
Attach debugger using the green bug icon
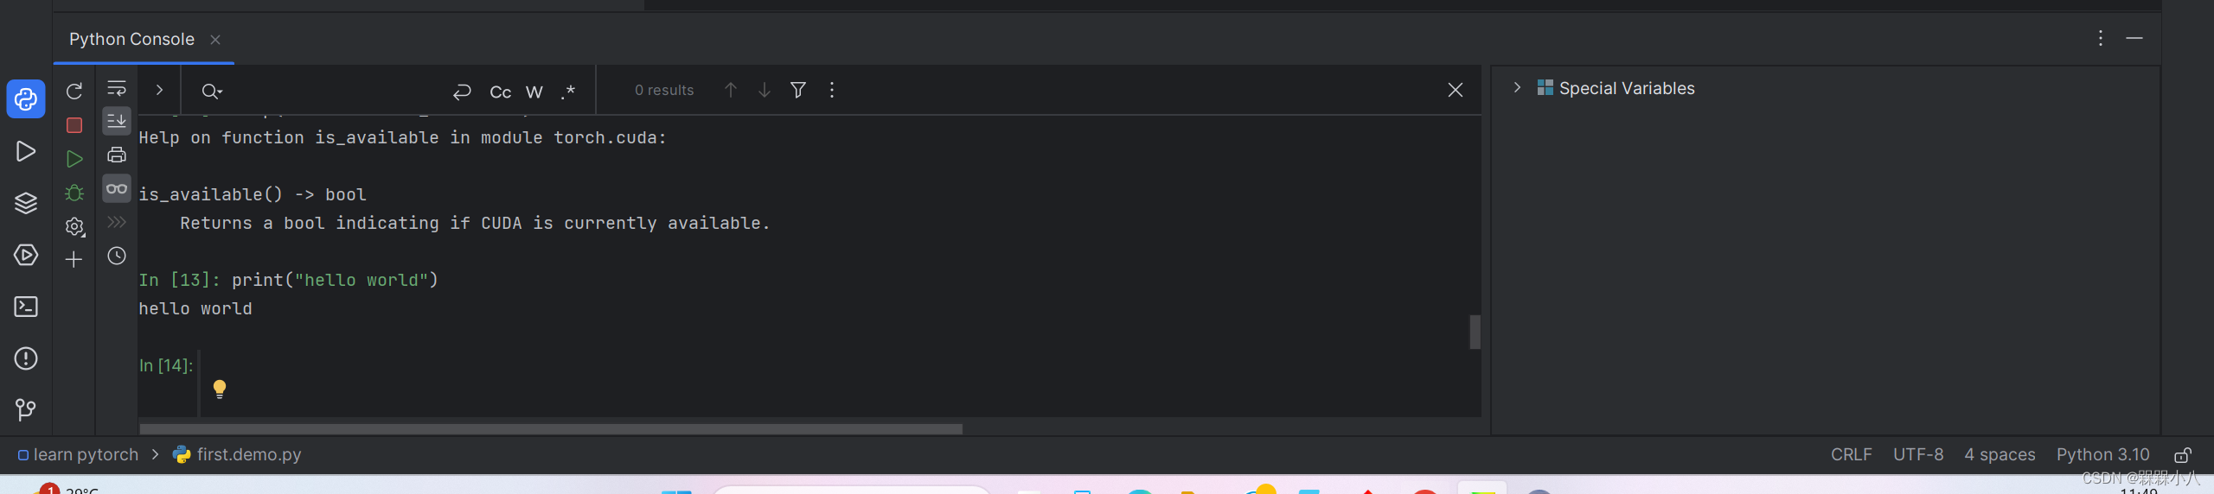tap(74, 193)
